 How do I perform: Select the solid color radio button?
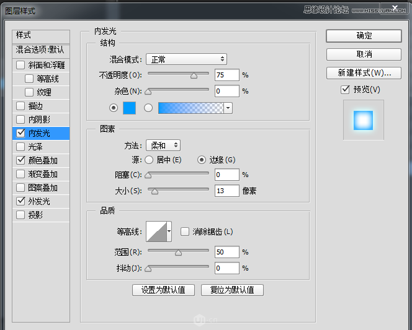pyautogui.click(x=114, y=108)
